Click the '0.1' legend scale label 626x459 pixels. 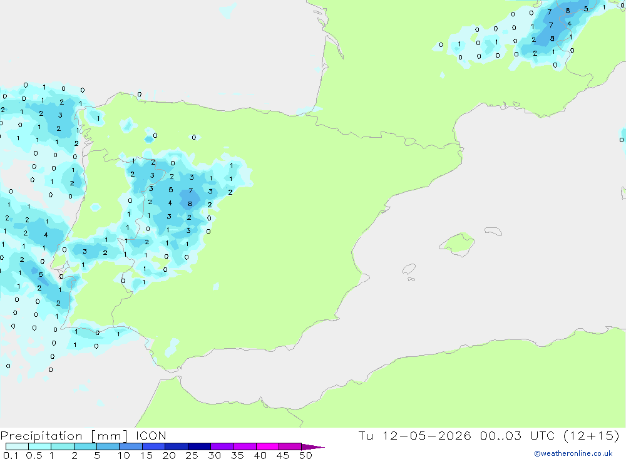coord(11,455)
